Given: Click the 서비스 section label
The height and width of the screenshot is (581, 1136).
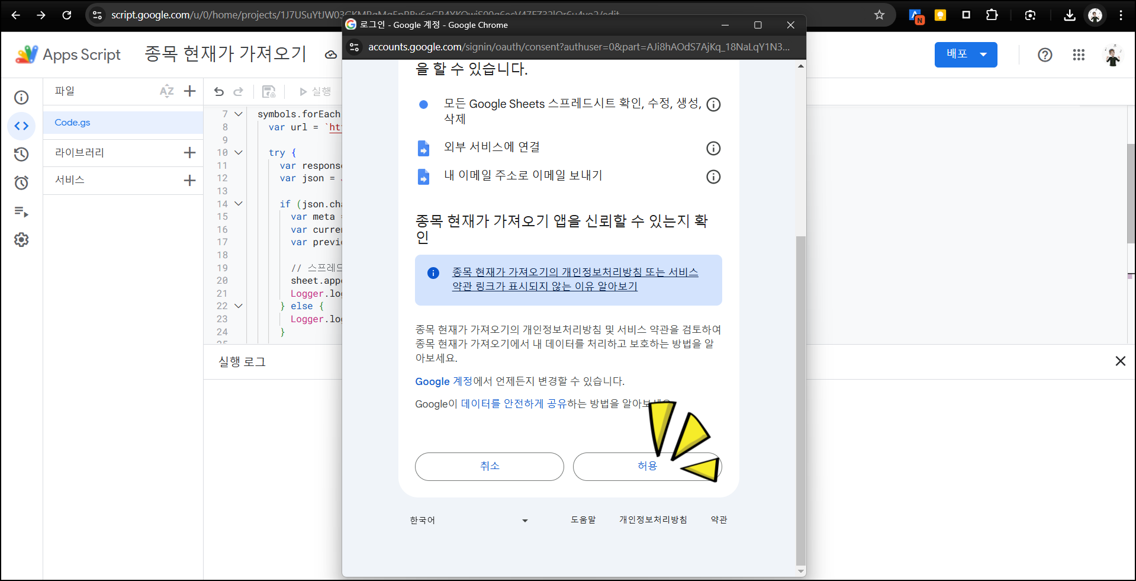Looking at the screenshot, I should pos(70,180).
